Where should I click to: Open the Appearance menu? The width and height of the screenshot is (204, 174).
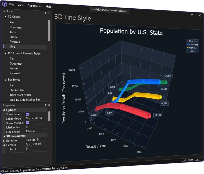[x=35, y=6]
